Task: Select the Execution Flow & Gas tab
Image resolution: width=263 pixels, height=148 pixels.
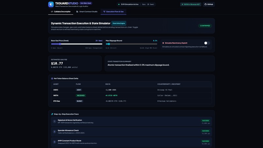Action: pos(114,11)
